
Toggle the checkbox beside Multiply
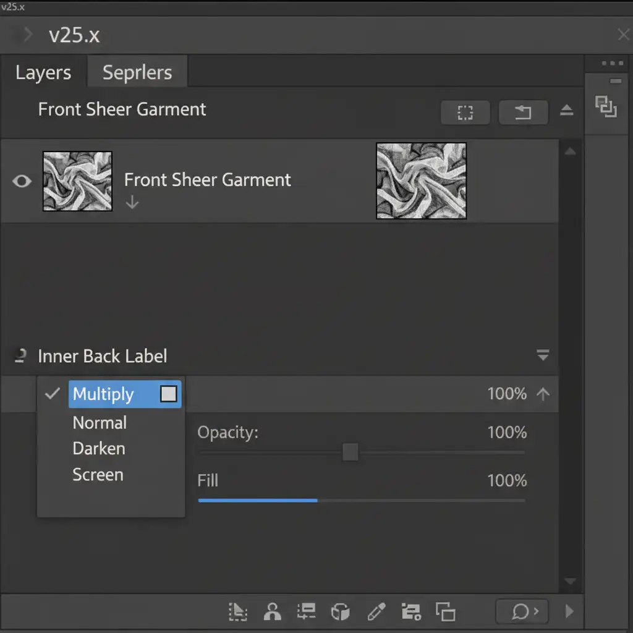(168, 394)
